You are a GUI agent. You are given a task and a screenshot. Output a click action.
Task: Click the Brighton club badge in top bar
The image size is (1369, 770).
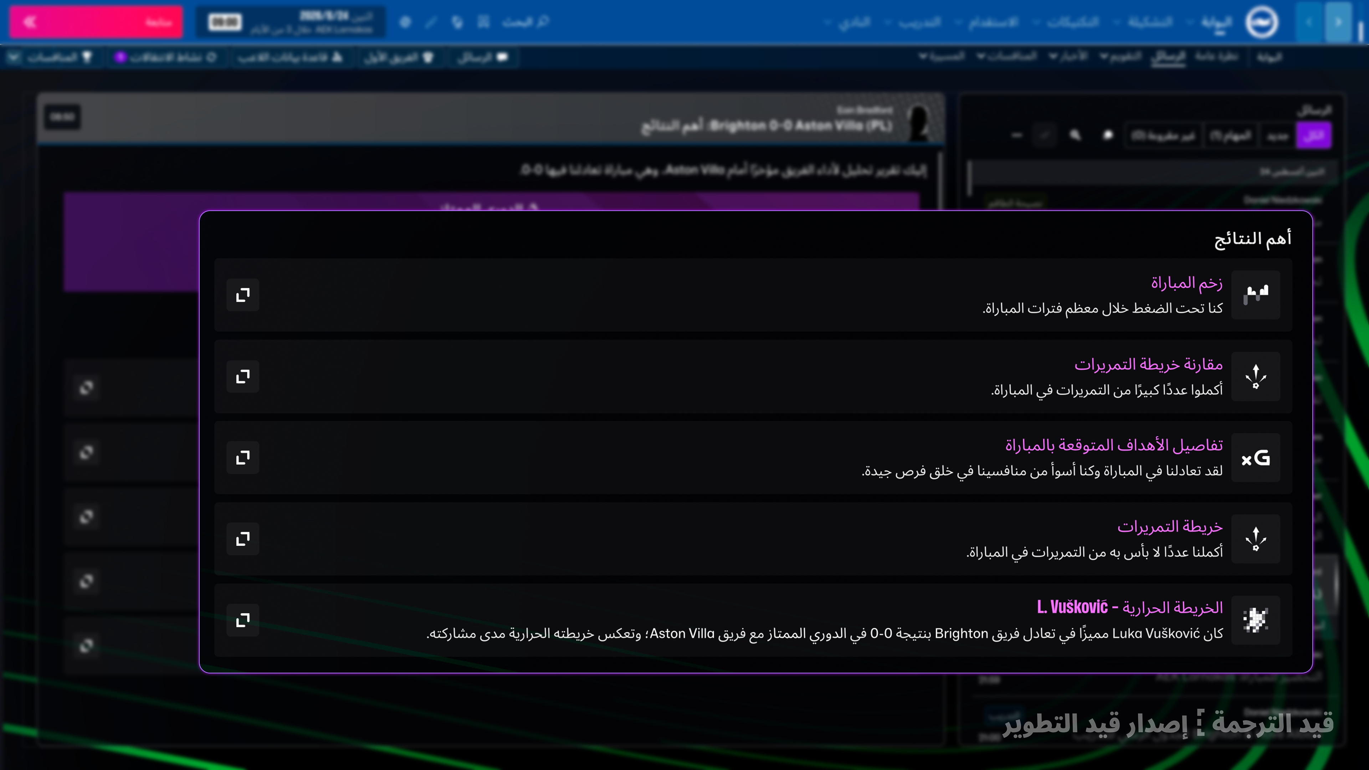(x=1262, y=22)
